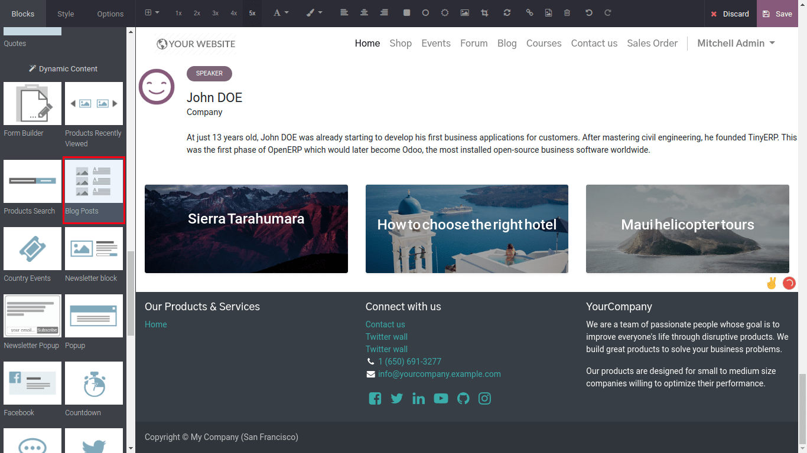Set icon size to 3x
This screenshot has width=807, height=453.
pyautogui.click(x=215, y=13)
